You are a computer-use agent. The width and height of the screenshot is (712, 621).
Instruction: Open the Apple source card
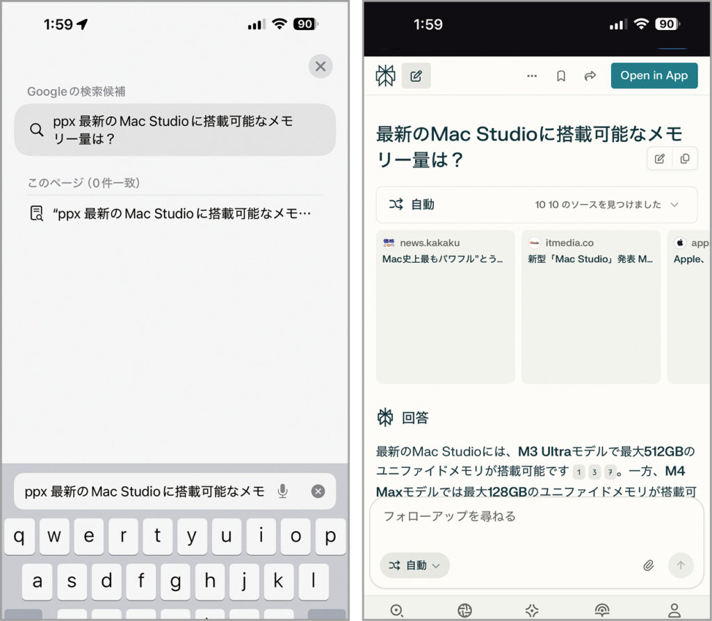click(x=689, y=307)
